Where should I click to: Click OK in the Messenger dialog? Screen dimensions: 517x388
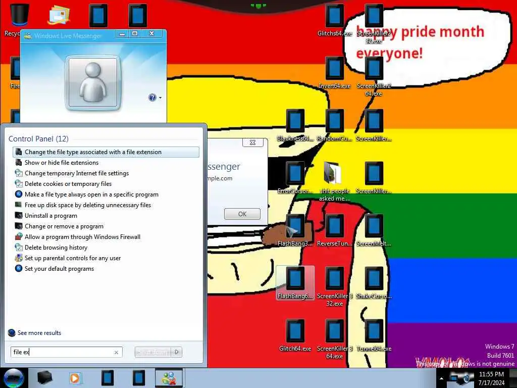coord(242,214)
